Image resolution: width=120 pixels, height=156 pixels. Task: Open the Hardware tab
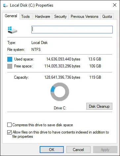tap(42, 17)
